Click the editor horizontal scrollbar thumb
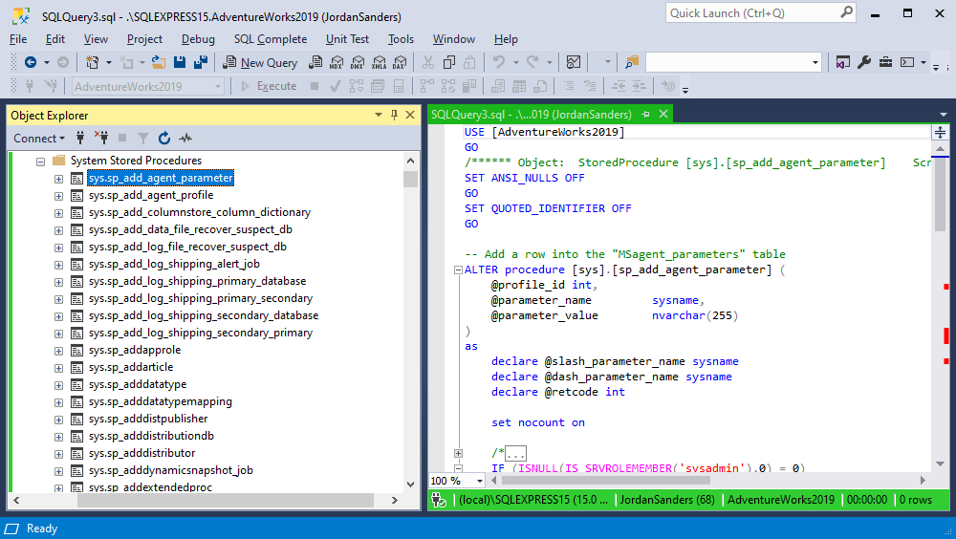This screenshot has height=539, width=956. [x=606, y=481]
